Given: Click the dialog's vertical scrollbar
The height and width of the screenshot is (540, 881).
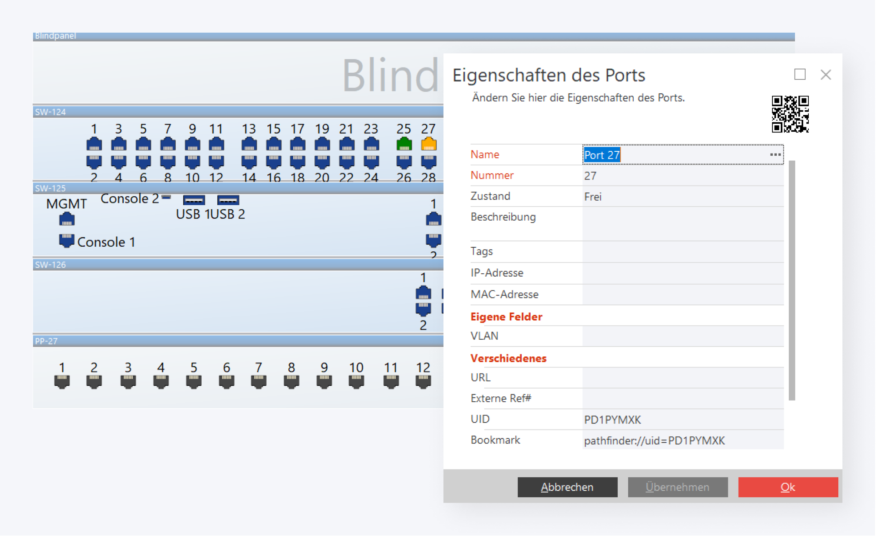Looking at the screenshot, I should tap(792, 280).
